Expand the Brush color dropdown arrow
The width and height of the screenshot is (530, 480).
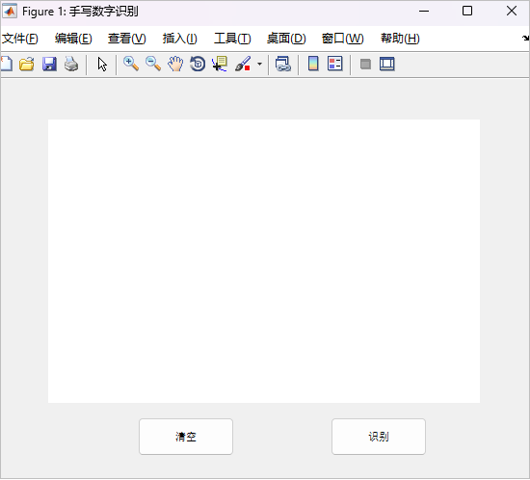pos(259,64)
